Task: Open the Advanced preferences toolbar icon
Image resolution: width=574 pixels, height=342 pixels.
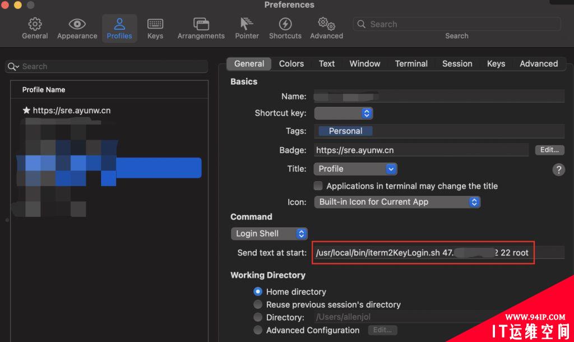Action: [x=327, y=28]
